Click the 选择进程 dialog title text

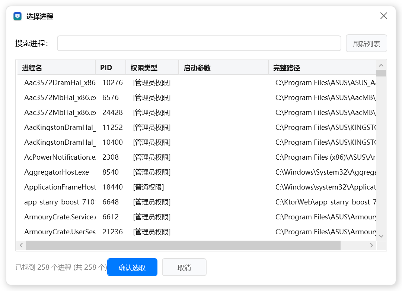tap(40, 16)
